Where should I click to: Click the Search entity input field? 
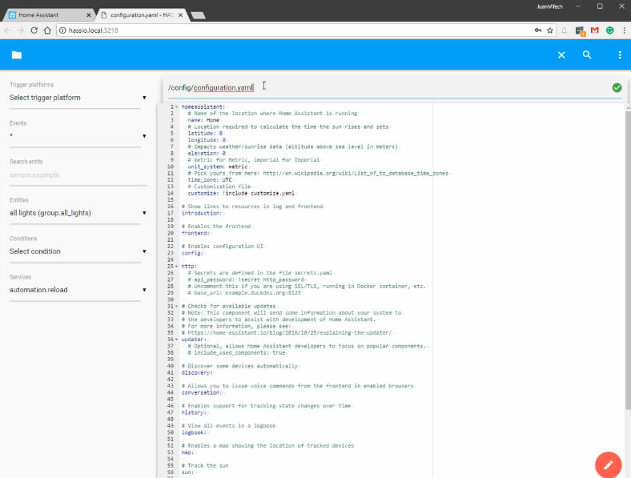78,175
